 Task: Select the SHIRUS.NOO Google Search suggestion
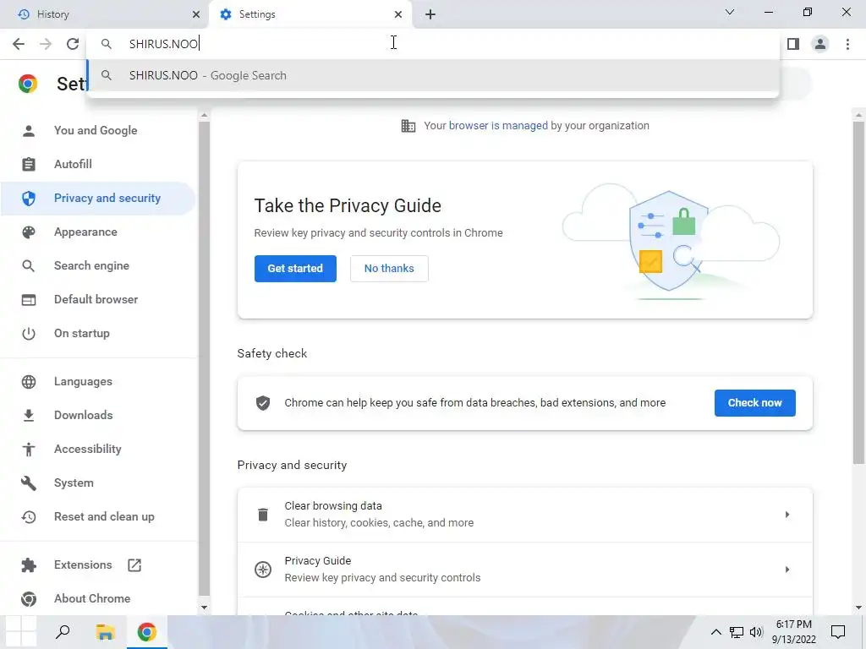[434, 75]
